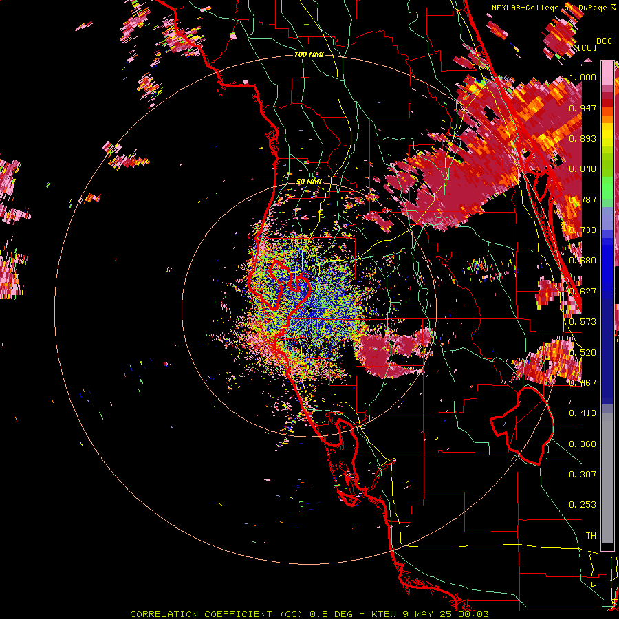Click the '00:03' timestamp in the caption
Image resolution: width=619 pixels, height=619 pixels.
(473, 614)
